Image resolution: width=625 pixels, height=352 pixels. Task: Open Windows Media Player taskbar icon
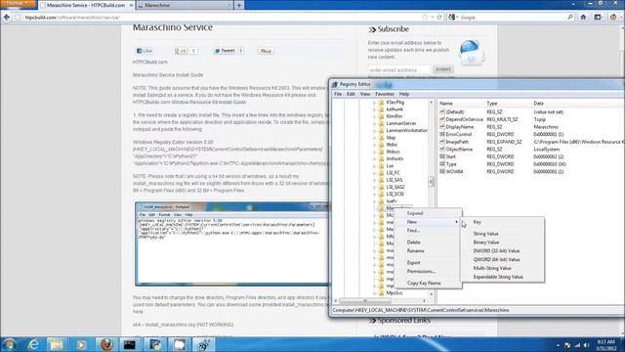coord(81,344)
